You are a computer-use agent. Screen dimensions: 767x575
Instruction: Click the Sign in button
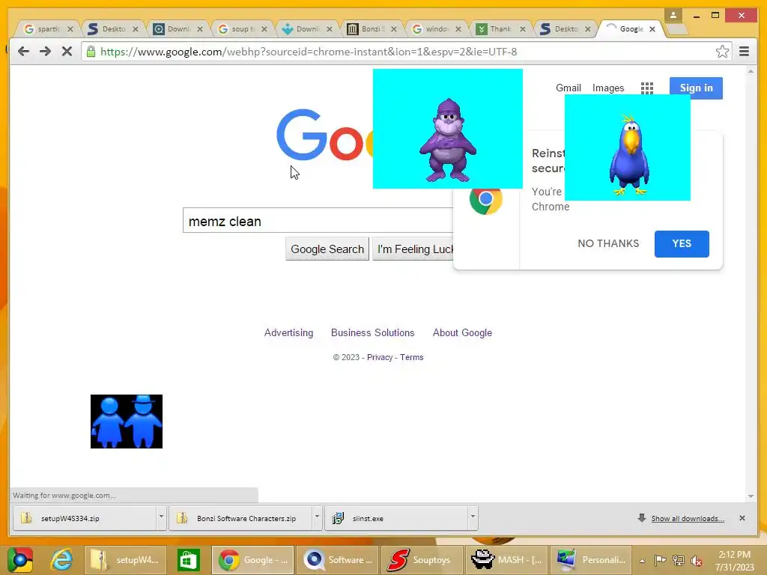(x=696, y=88)
